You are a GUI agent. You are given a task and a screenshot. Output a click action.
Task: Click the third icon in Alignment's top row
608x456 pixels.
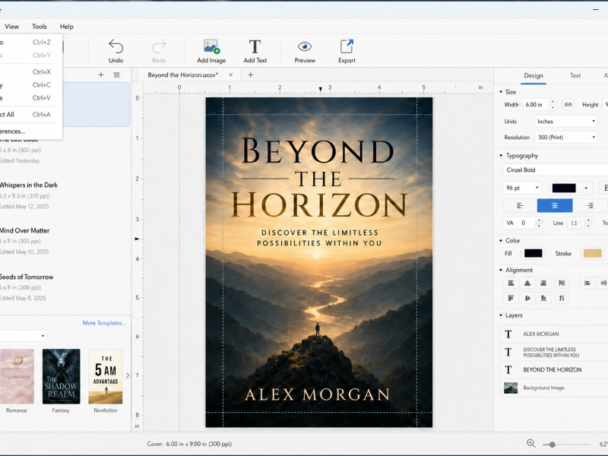[543, 283]
